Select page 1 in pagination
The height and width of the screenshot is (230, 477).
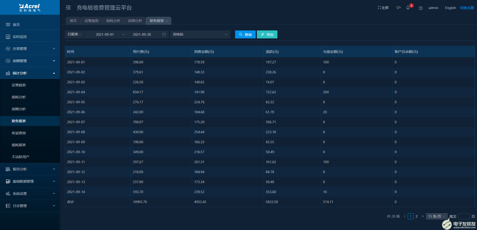click(x=410, y=216)
